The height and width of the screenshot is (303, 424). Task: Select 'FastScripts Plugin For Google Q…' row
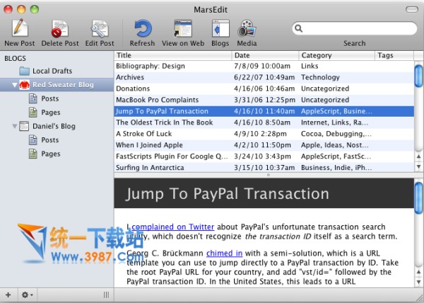coord(264,156)
